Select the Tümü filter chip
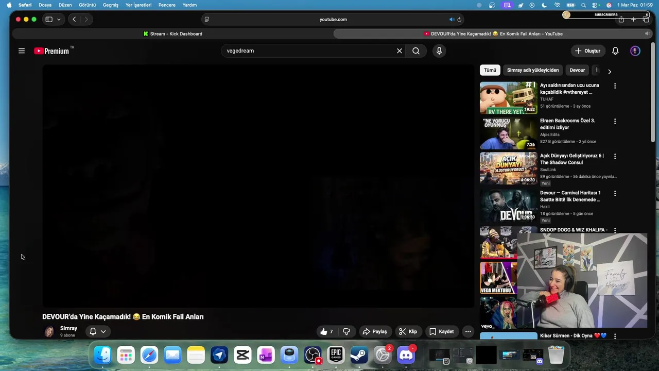Viewport: 659px width, 371px height. tap(490, 70)
